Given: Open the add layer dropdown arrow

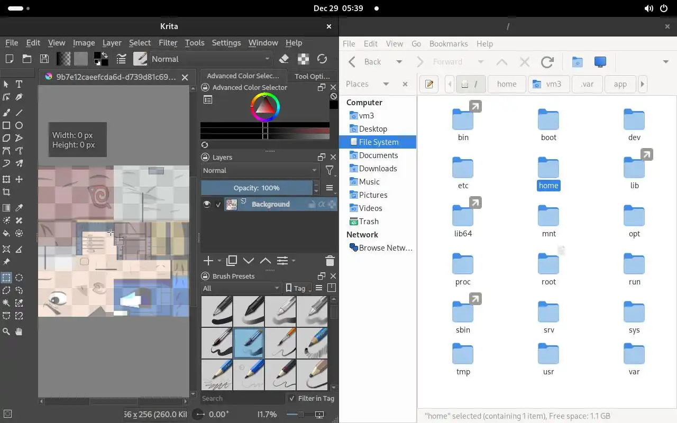Looking at the screenshot, I should pyautogui.click(x=219, y=261).
